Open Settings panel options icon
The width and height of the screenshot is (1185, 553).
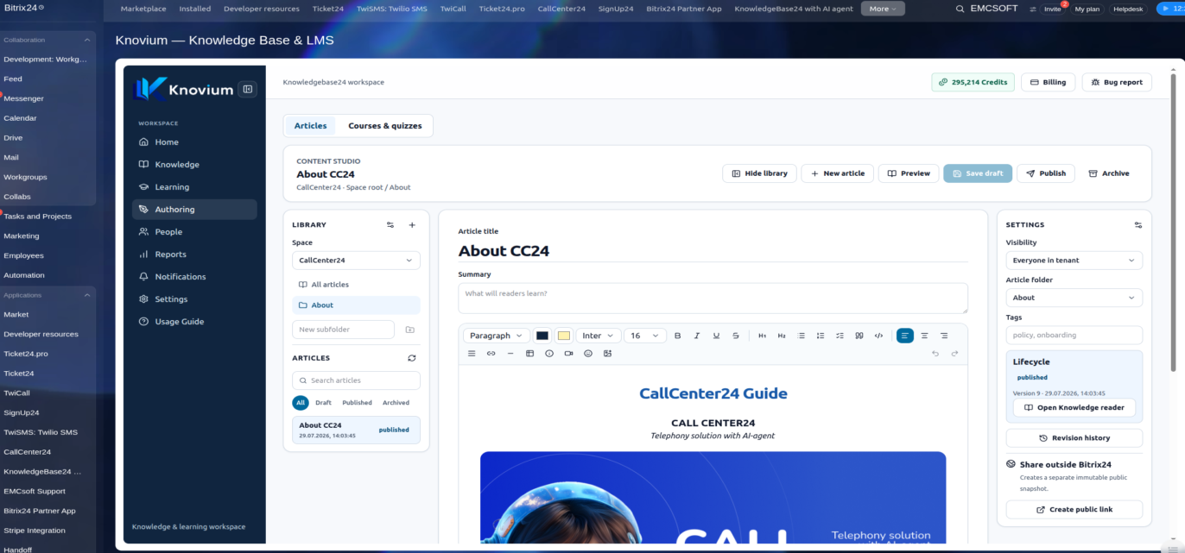point(1137,225)
